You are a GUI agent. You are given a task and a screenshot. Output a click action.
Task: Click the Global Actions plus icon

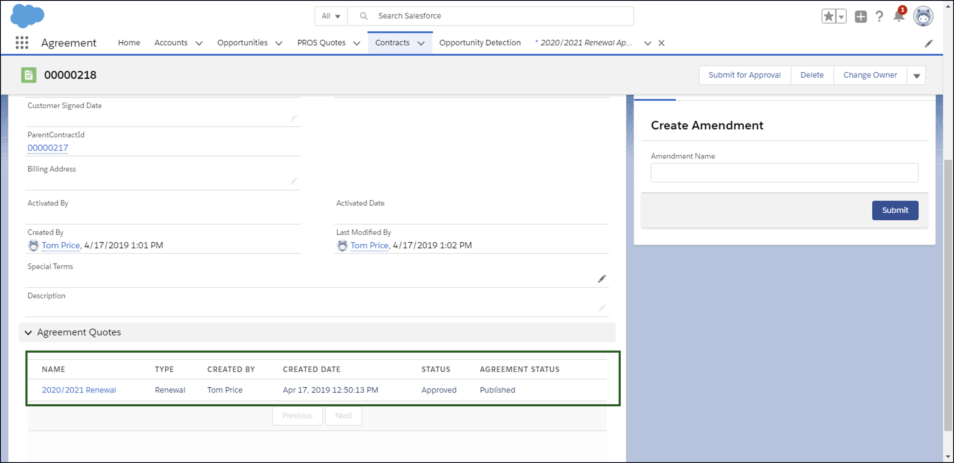(860, 16)
